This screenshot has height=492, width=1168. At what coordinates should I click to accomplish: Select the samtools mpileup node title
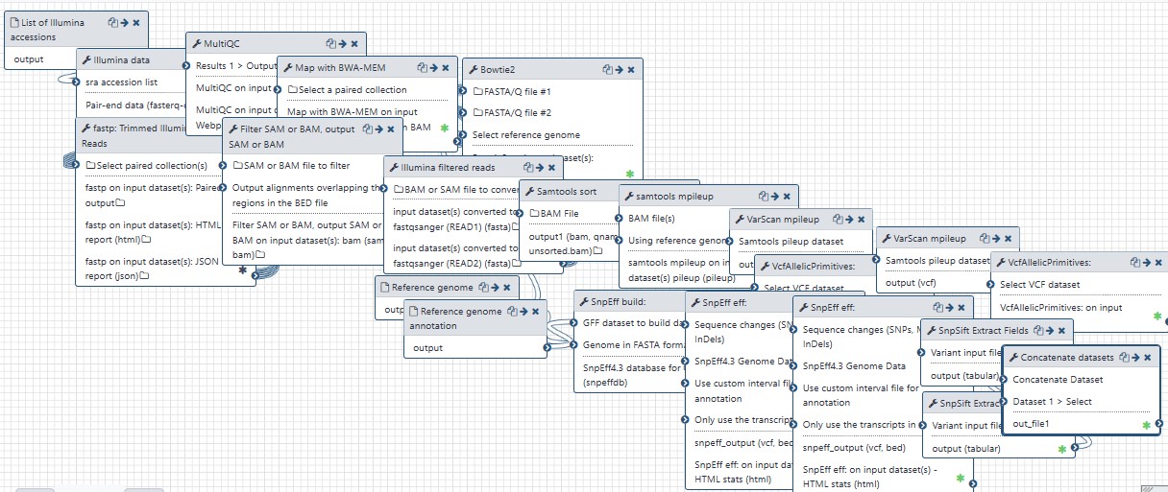point(675,196)
